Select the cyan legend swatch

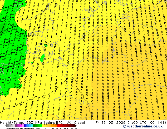coord(32,126)
